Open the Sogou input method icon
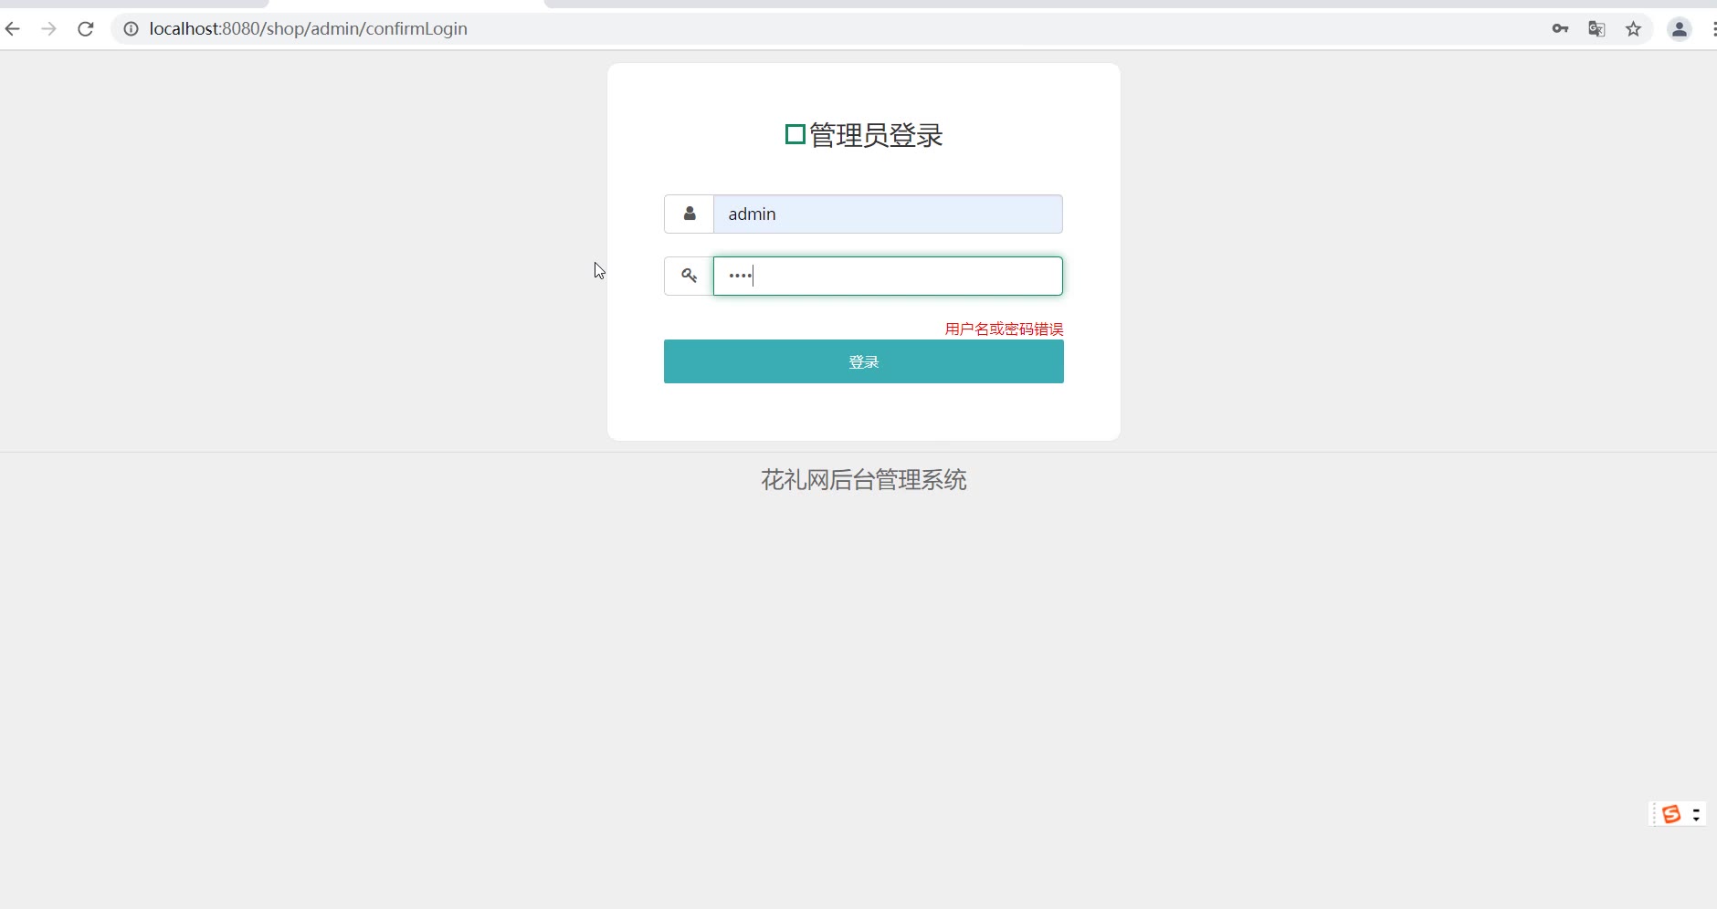The height and width of the screenshot is (909, 1717). tap(1671, 814)
